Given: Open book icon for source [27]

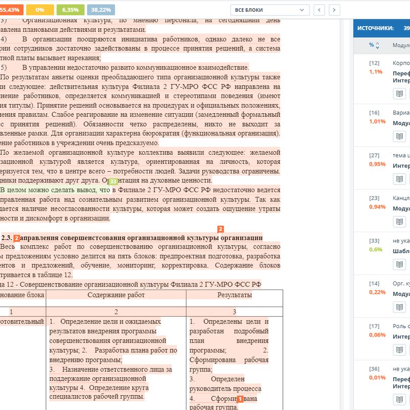Looking at the screenshot, I should (400, 179).
